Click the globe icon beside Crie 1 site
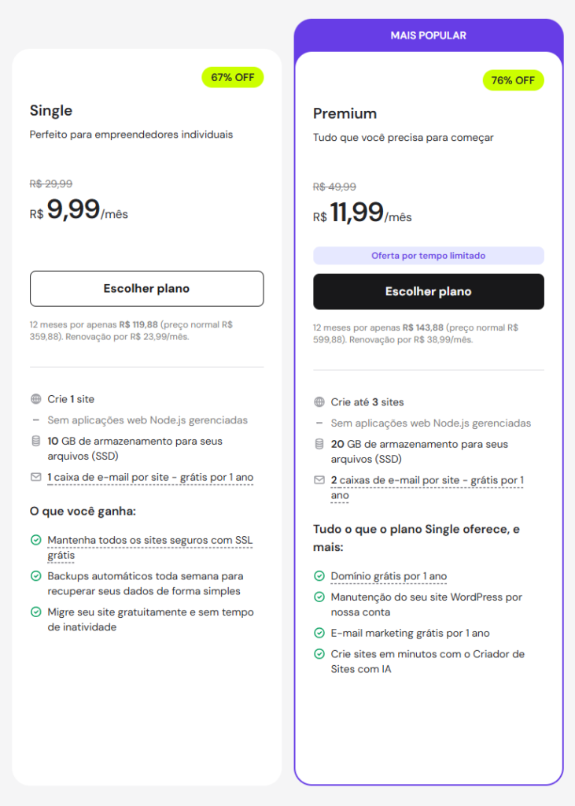This screenshot has height=806, width=575. click(35, 399)
